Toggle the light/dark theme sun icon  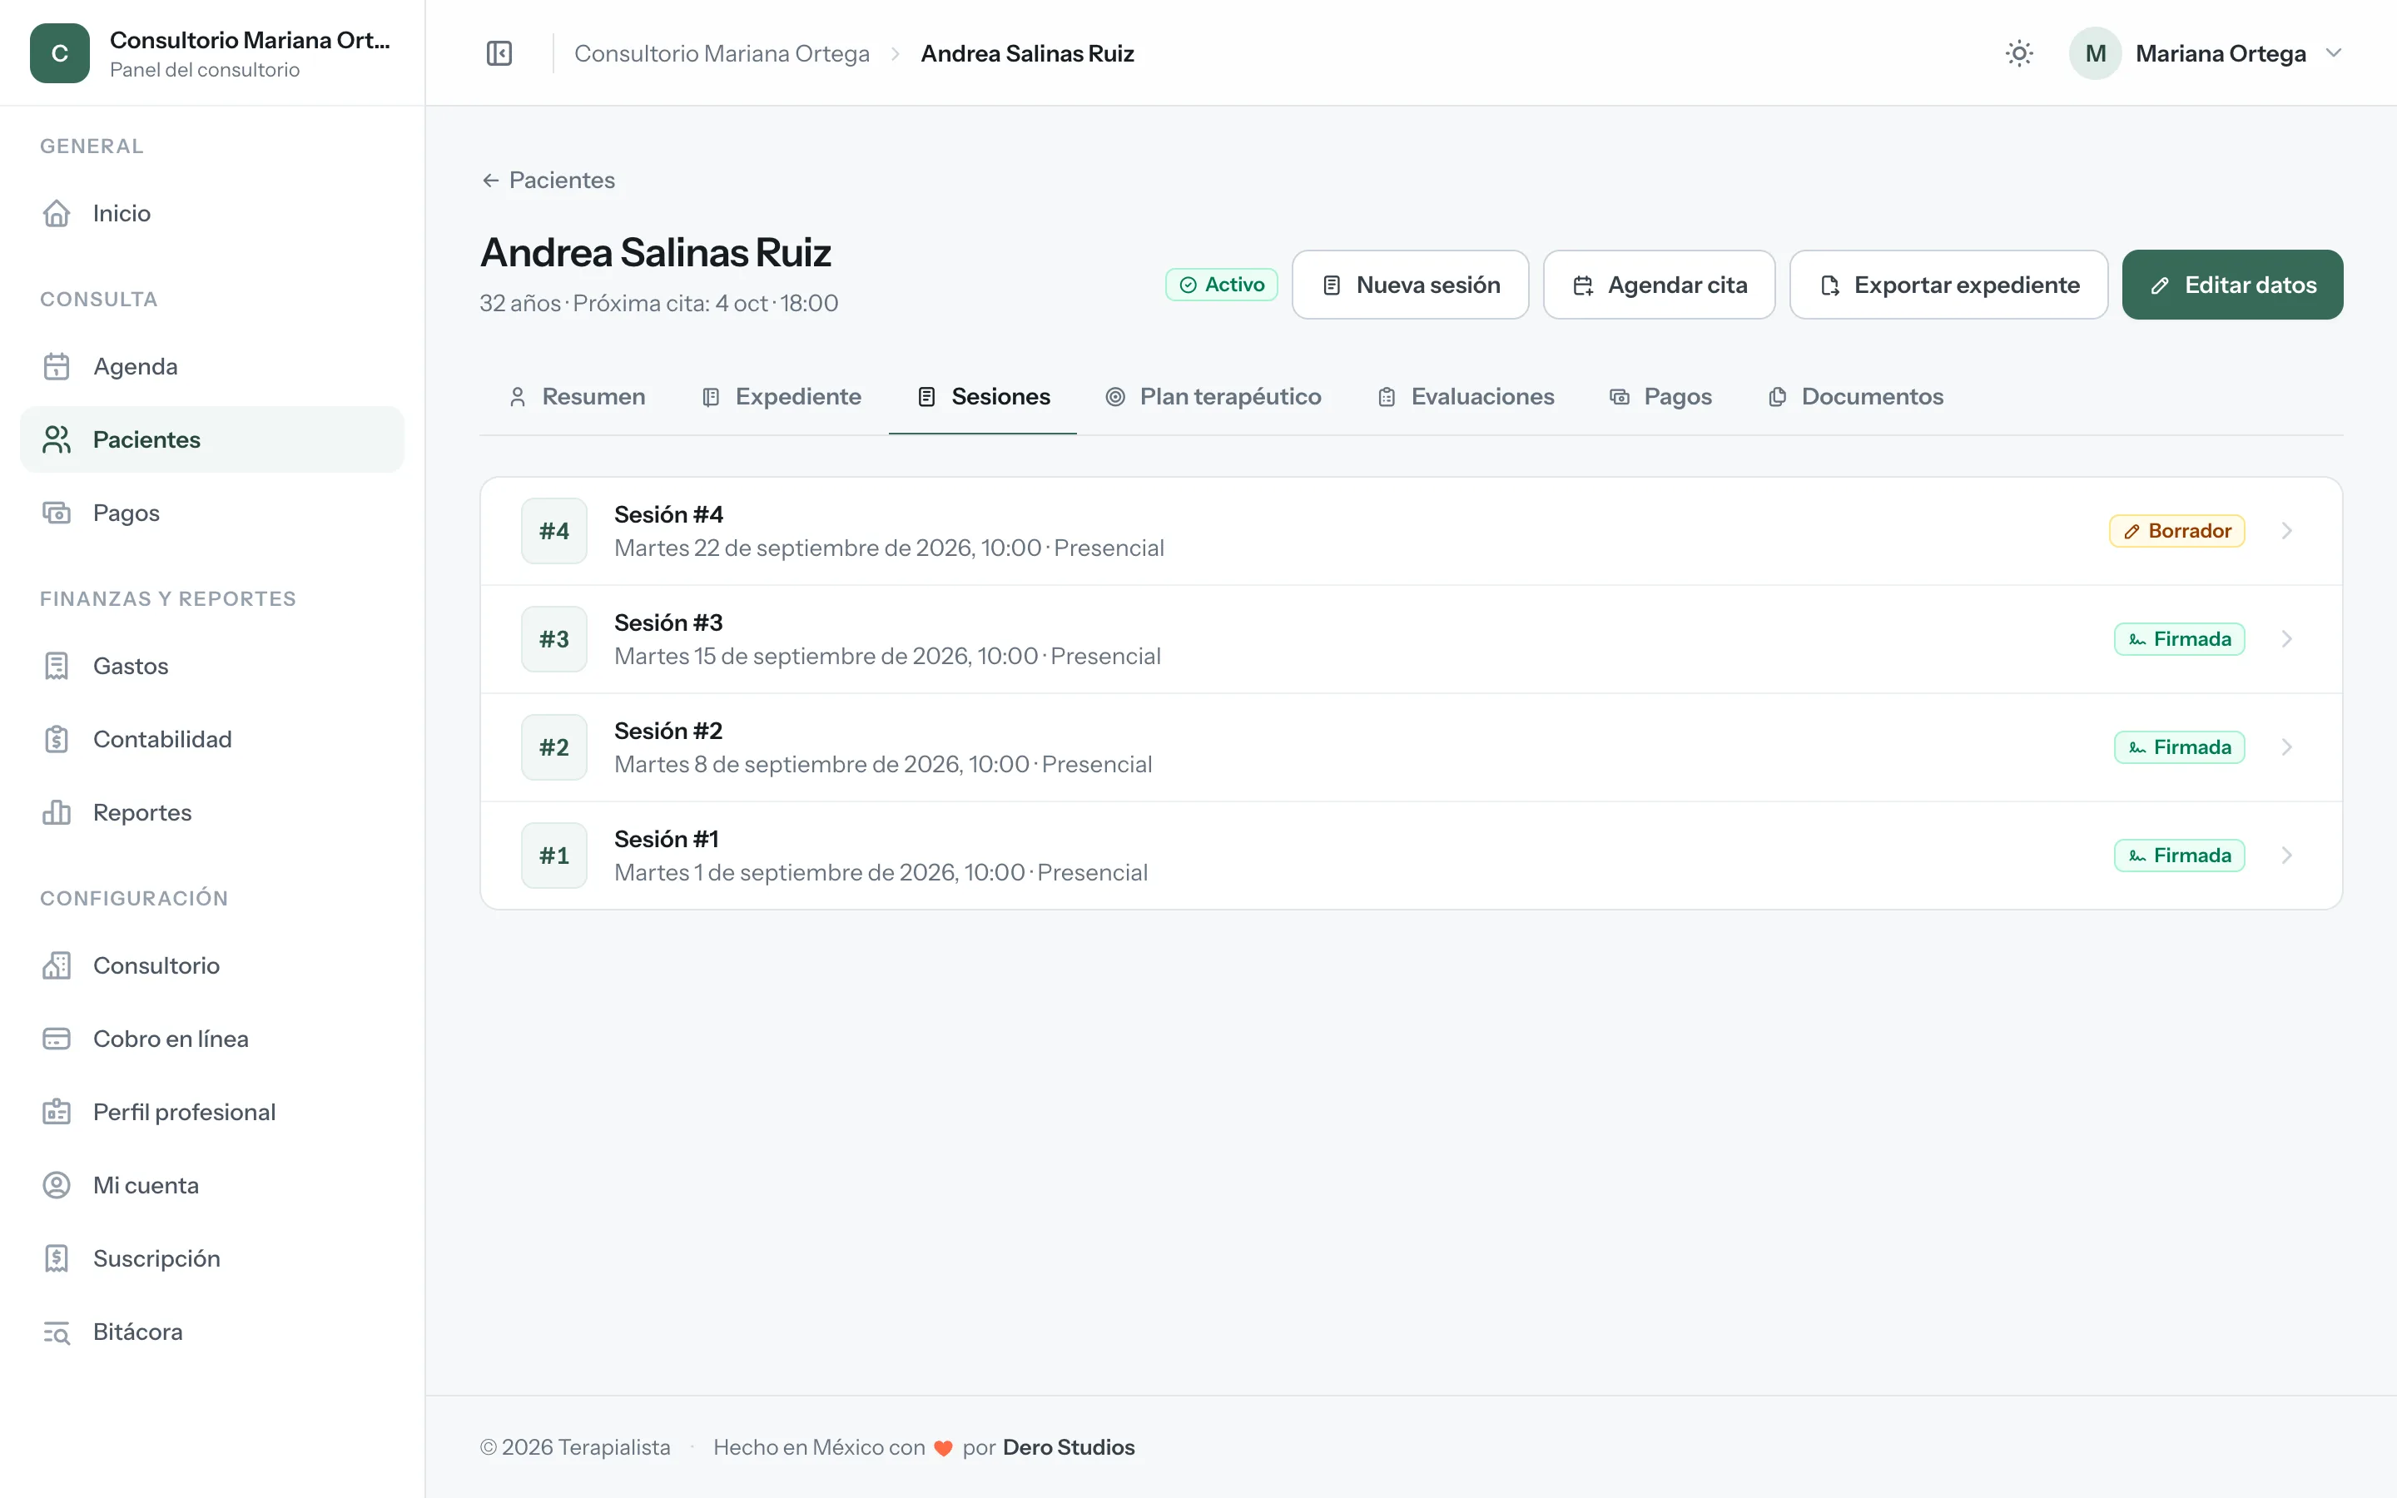[2018, 53]
